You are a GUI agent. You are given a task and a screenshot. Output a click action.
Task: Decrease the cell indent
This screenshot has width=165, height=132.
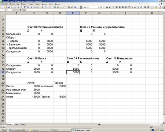(x=145, y=7)
